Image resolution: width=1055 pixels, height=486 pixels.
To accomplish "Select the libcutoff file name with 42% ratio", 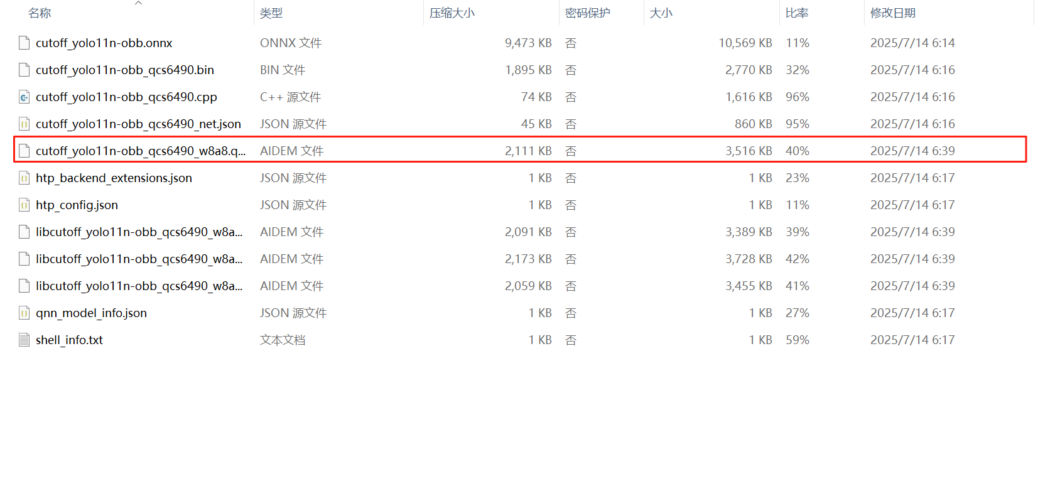I will [x=139, y=259].
